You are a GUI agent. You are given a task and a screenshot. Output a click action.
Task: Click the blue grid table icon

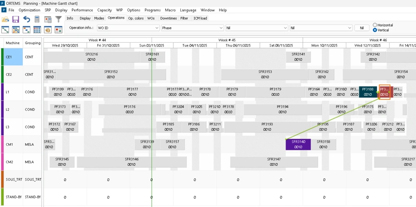click(x=37, y=30)
